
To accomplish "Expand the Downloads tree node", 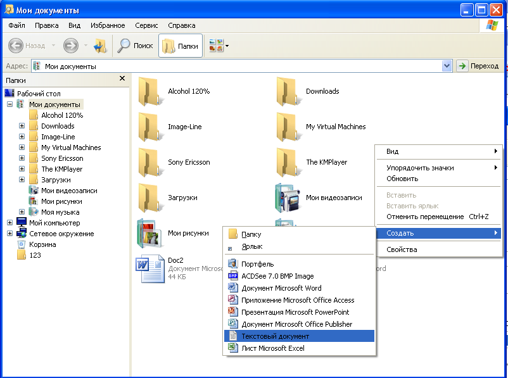I will pos(22,125).
